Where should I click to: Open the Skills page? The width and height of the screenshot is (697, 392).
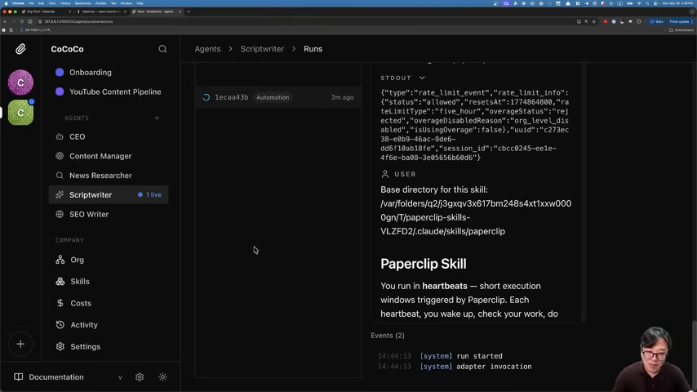pos(80,282)
